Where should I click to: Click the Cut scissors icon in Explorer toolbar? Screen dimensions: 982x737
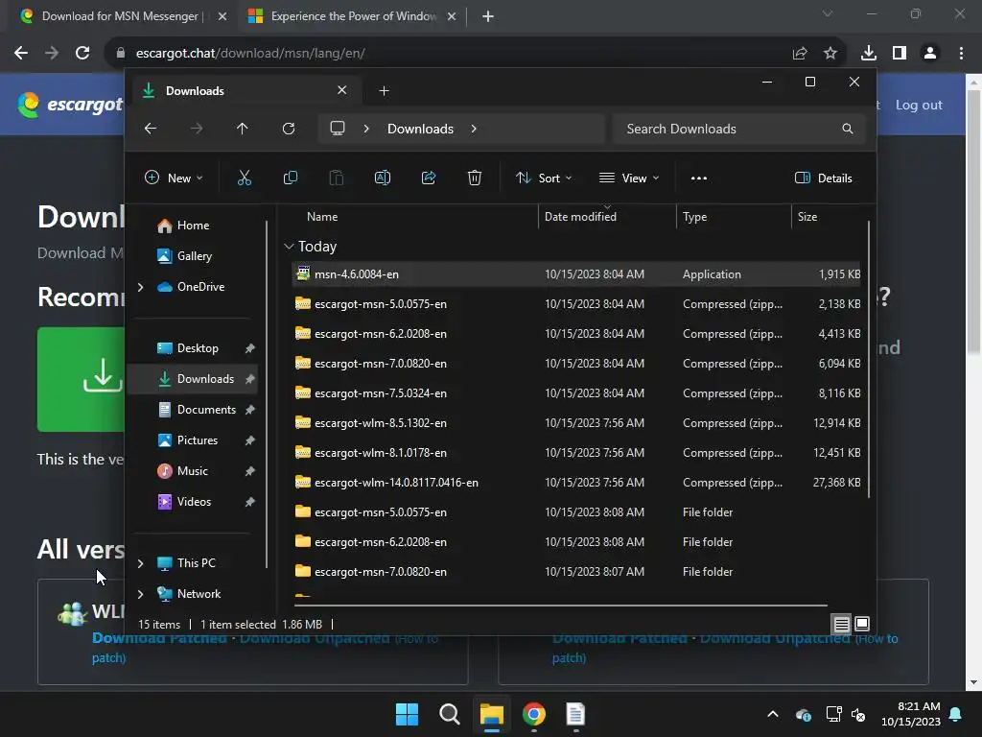pos(245,178)
